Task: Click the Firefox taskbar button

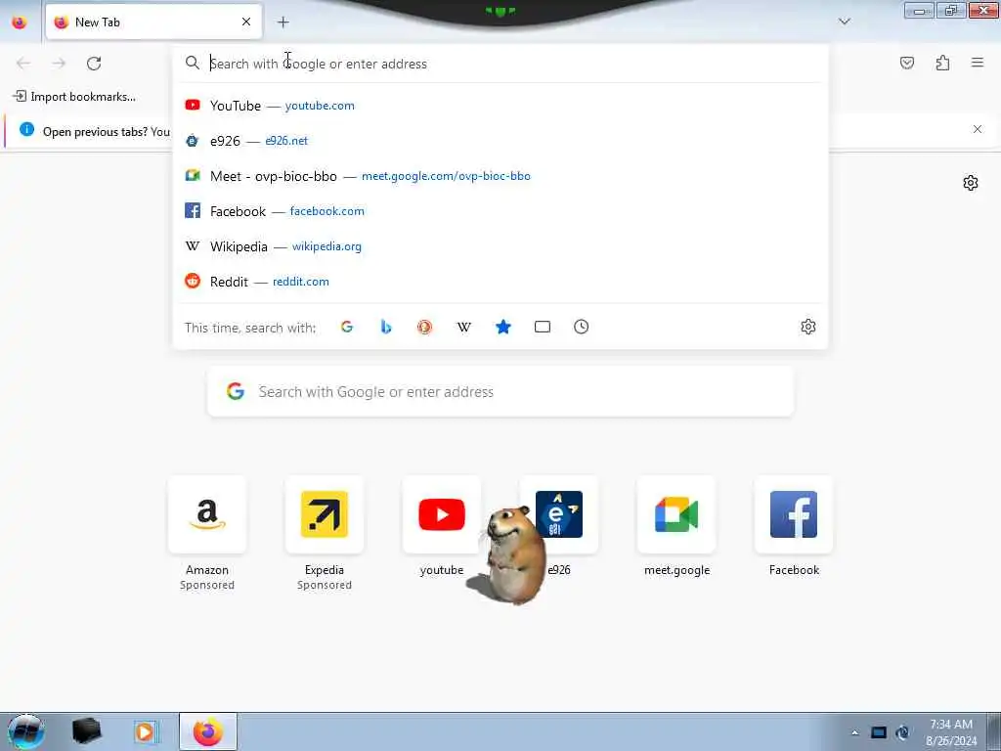Action: 208,731
